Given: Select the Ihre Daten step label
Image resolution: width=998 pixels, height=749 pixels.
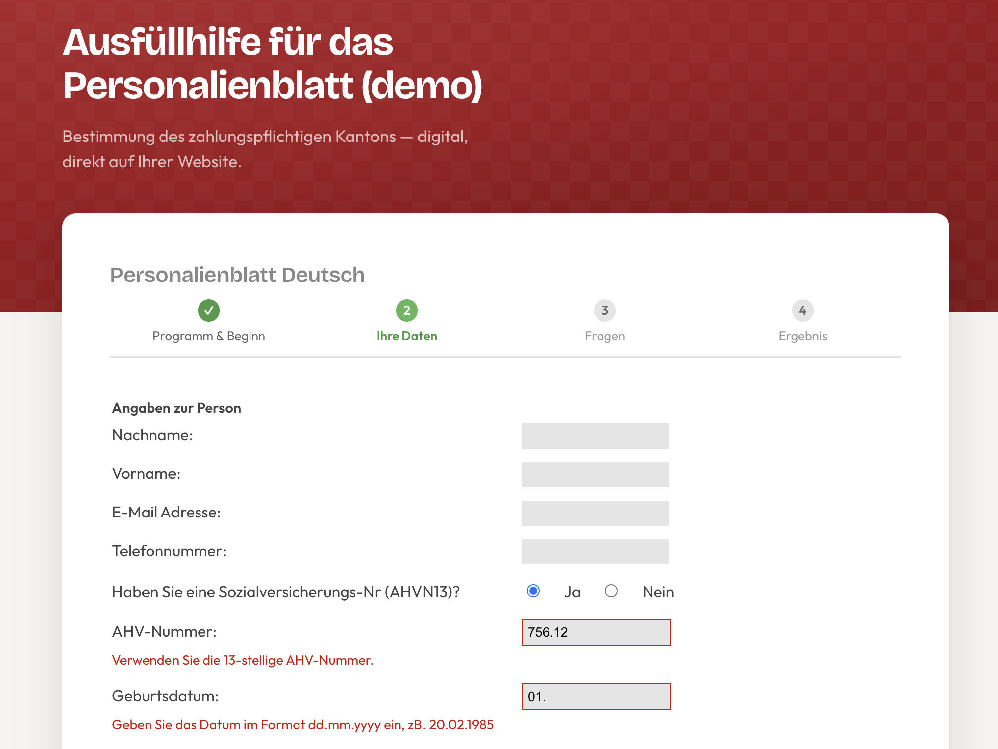Looking at the screenshot, I should click(407, 336).
